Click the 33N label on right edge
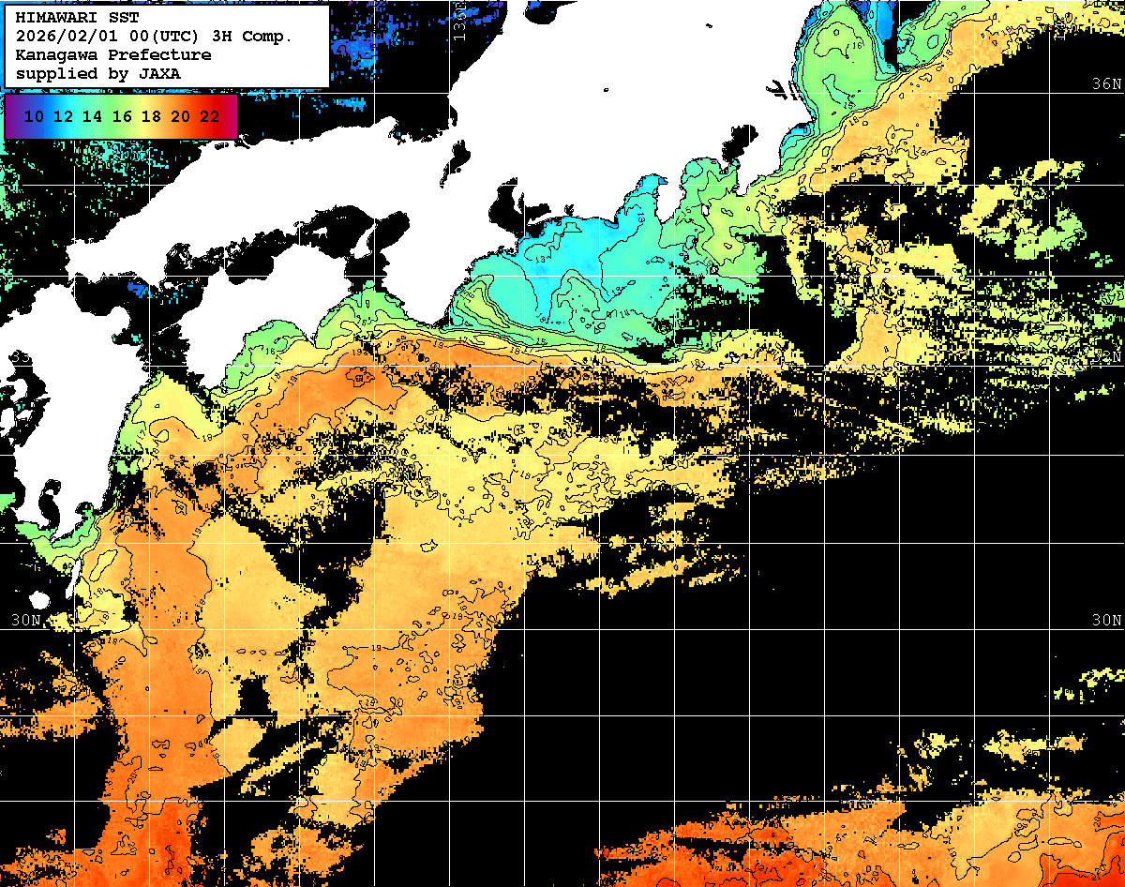The image size is (1125, 887). 1108,358
